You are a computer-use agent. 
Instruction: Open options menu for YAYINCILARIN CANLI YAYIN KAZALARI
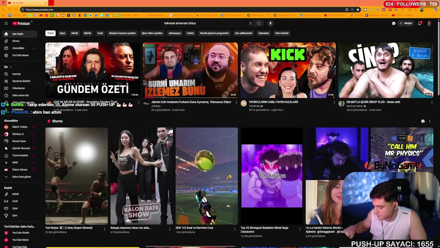pyautogui.click(x=334, y=102)
